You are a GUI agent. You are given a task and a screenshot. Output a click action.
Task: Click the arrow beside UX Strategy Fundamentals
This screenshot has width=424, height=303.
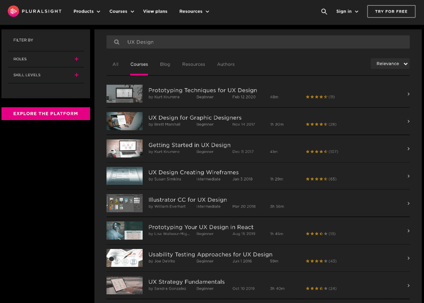(x=408, y=285)
